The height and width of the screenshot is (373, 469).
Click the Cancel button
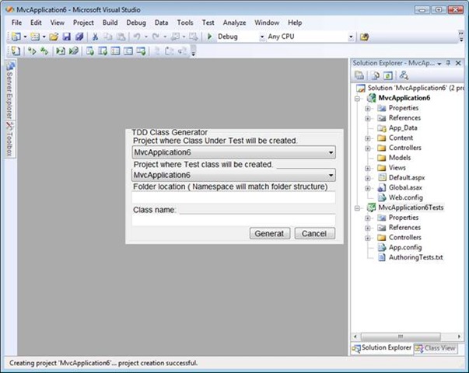[x=315, y=233]
